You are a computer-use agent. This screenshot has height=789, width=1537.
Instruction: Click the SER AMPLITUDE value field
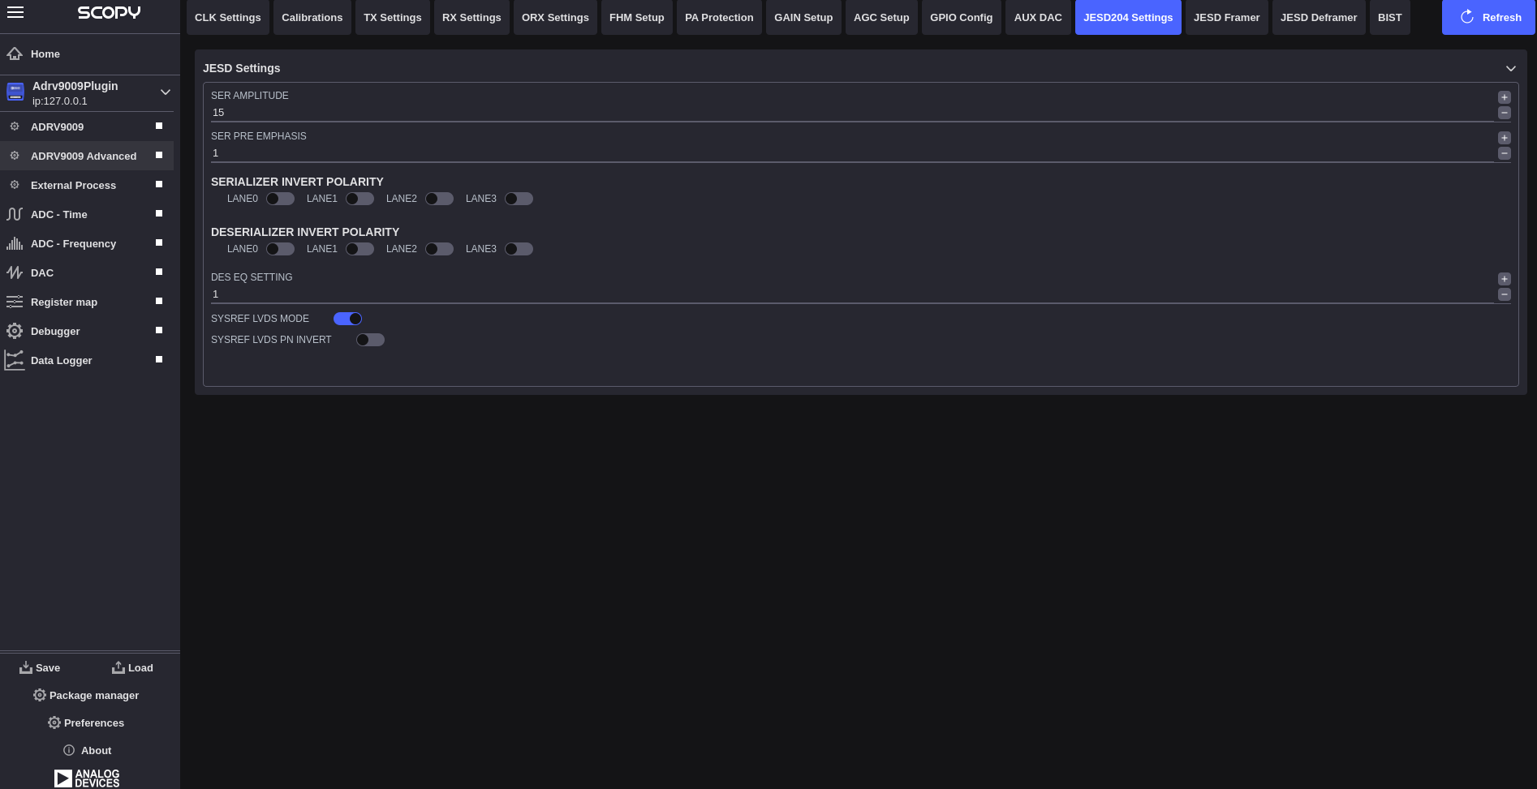tap(852, 113)
